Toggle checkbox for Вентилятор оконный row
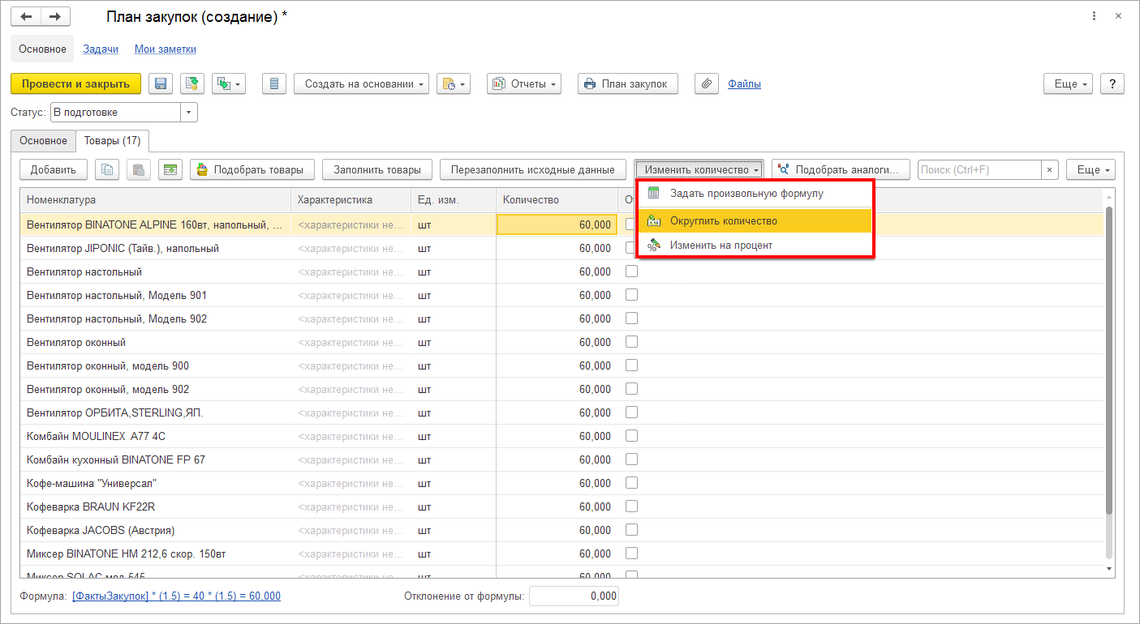This screenshot has width=1140, height=624. click(x=631, y=342)
